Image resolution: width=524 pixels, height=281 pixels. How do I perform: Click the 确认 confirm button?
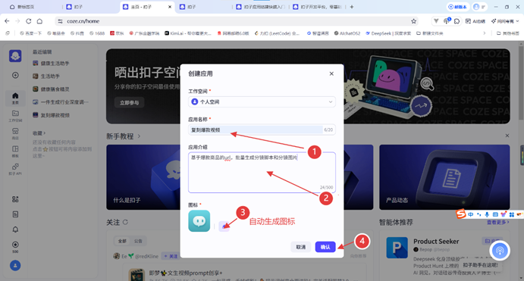(x=325, y=247)
